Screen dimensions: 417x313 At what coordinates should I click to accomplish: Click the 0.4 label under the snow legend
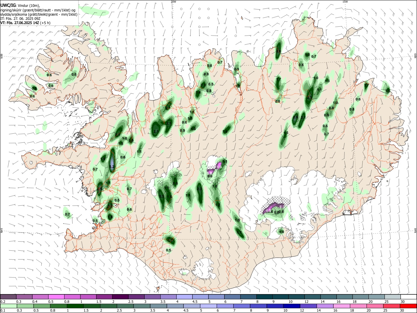pos(35,302)
